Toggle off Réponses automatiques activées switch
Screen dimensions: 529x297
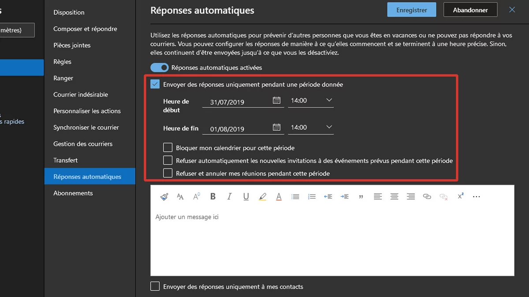click(x=160, y=68)
